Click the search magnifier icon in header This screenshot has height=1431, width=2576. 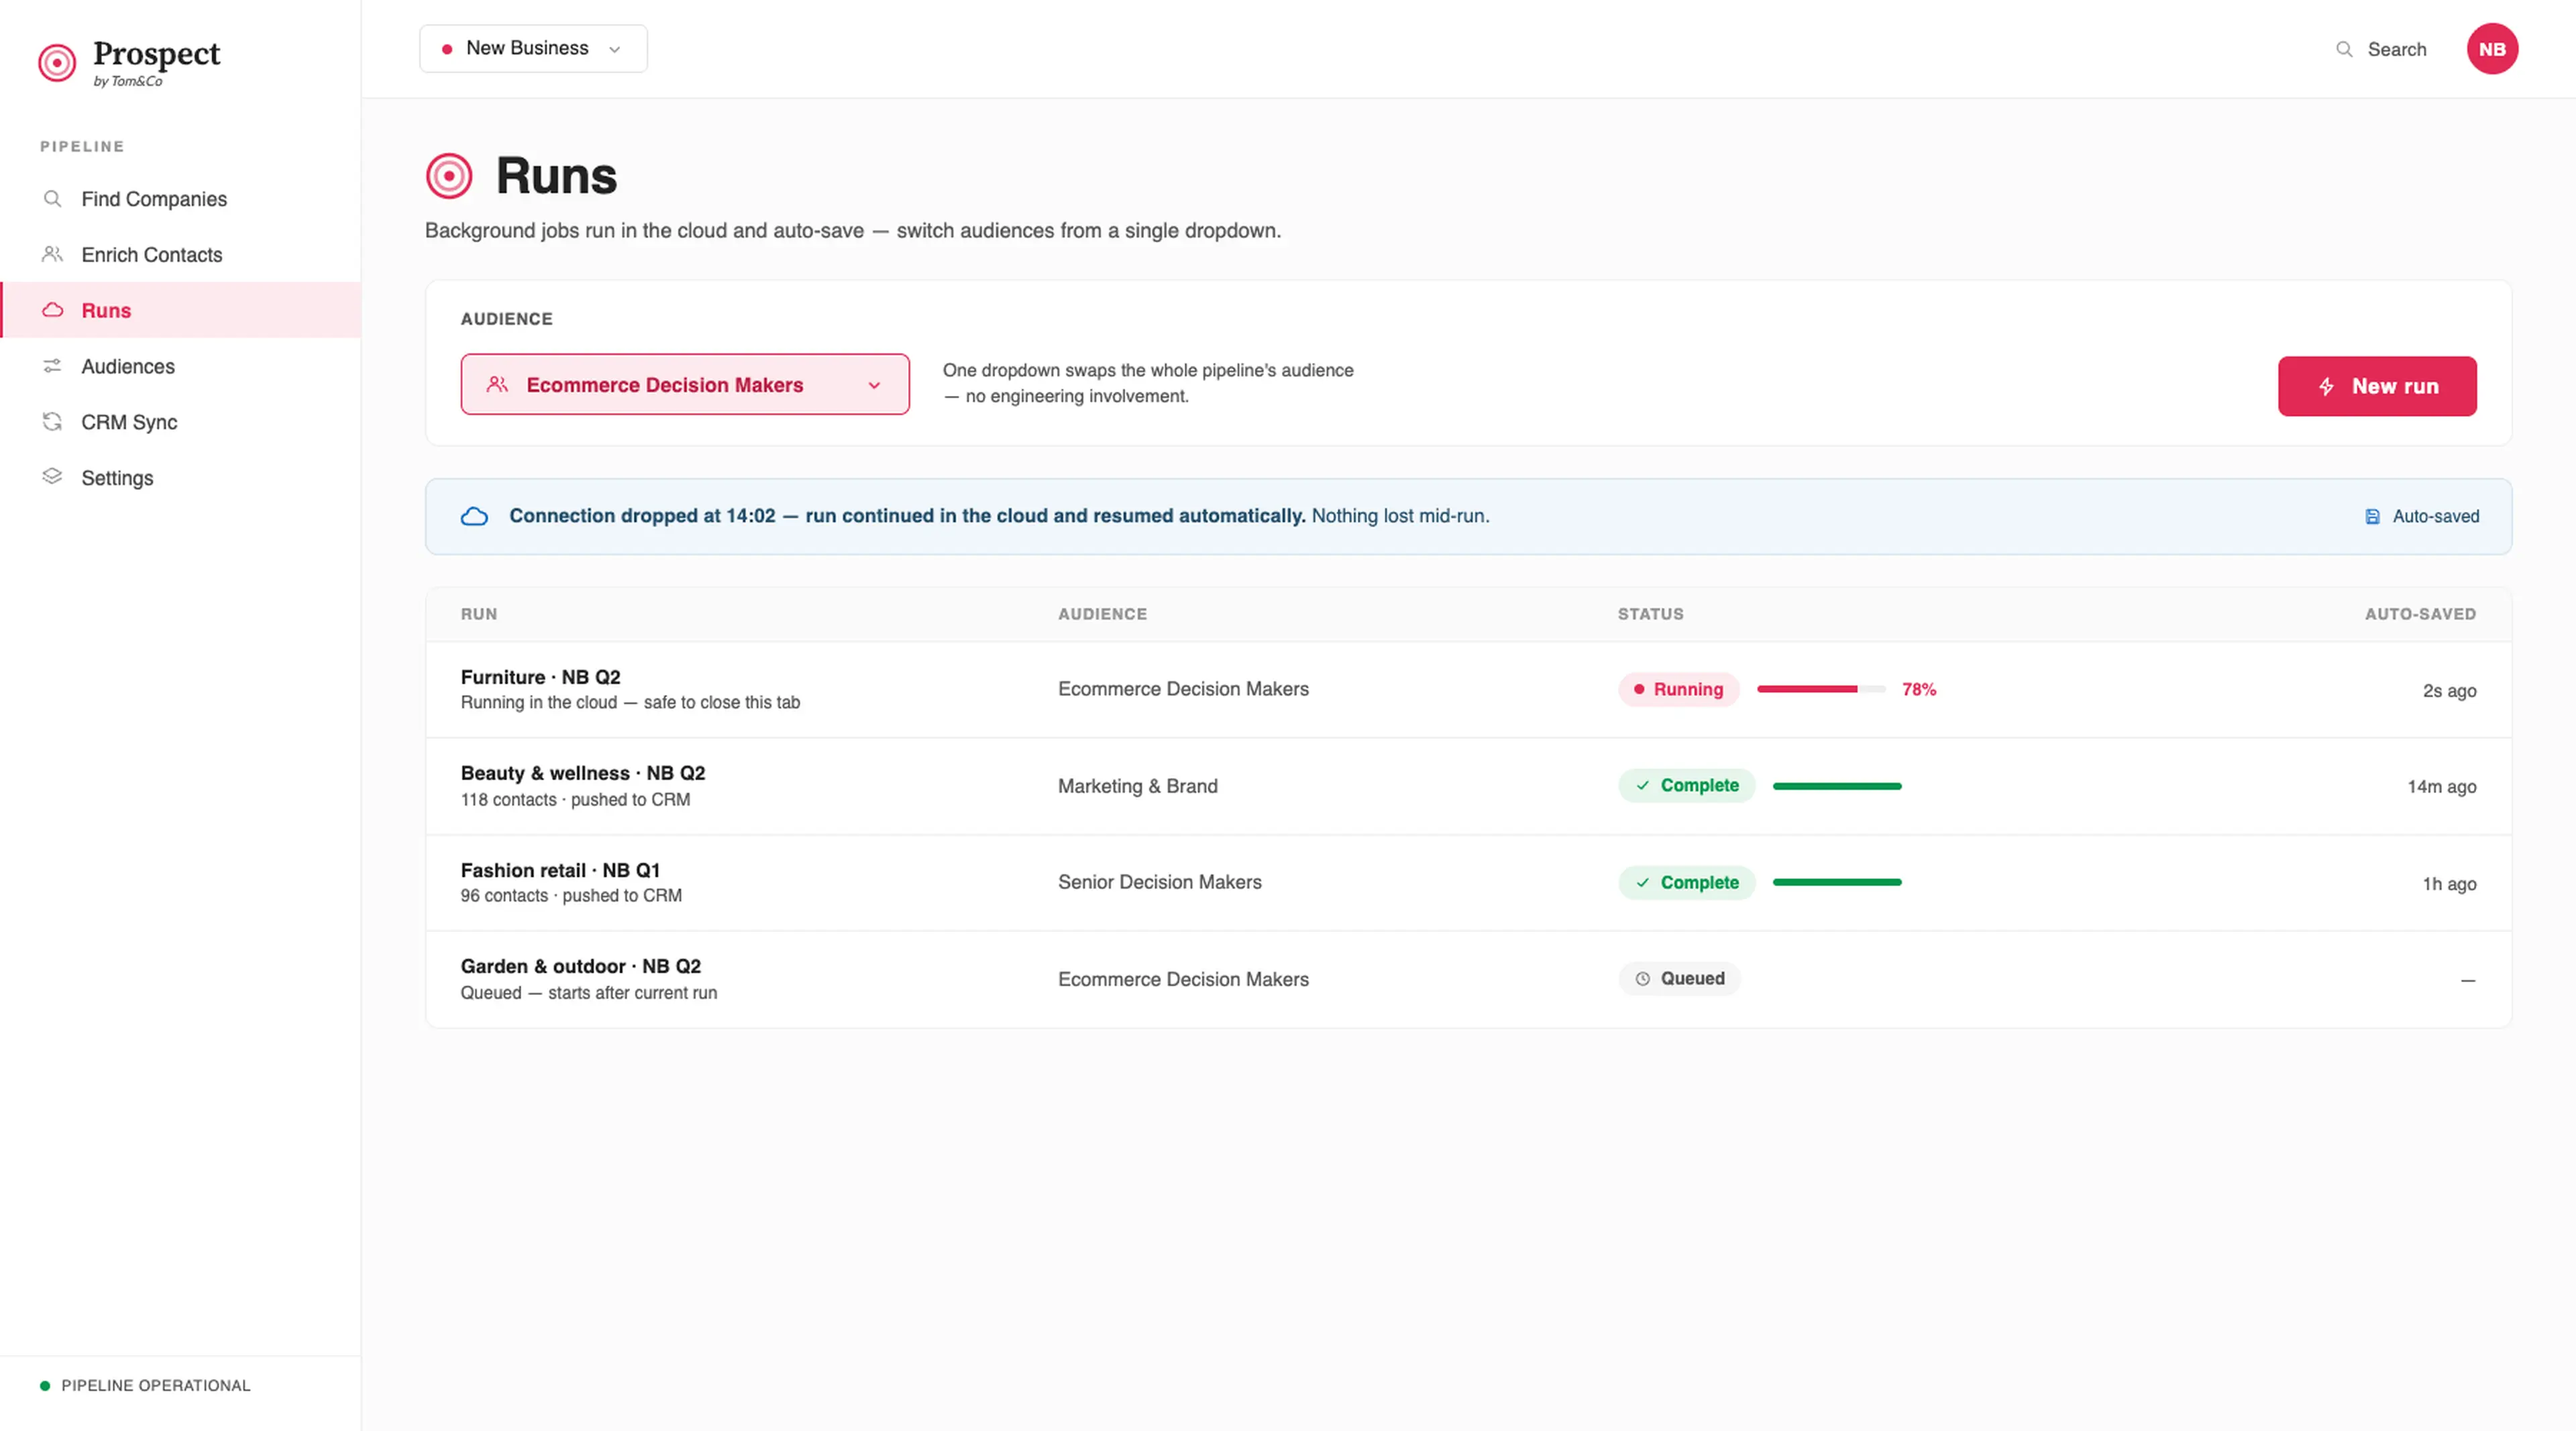point(2344,49)
